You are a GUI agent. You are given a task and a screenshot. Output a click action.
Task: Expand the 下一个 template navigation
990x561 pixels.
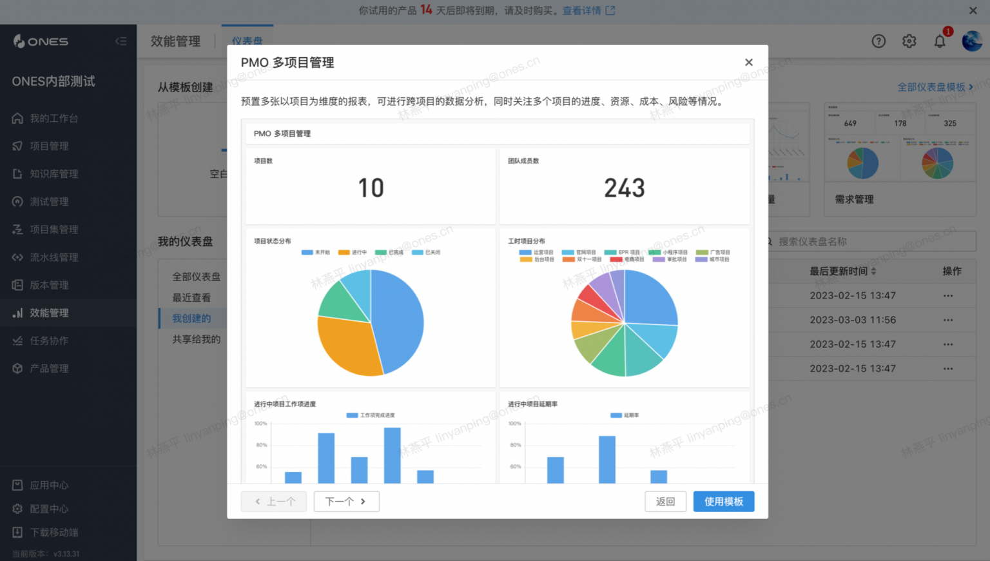click(x=346, y=501)
